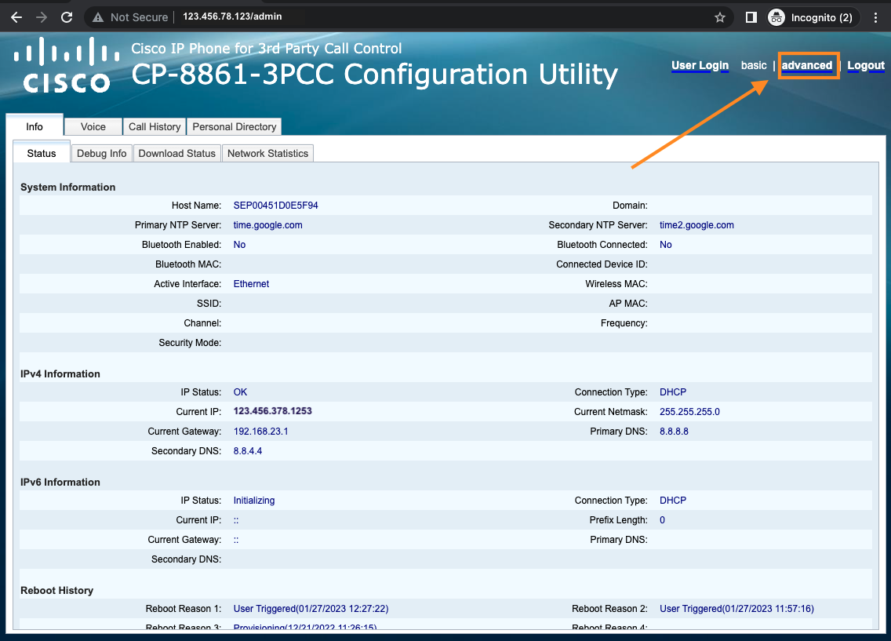The image size is (891, 641).
Task: Switch to the Voice tab
Action: [x=93, y=127]
